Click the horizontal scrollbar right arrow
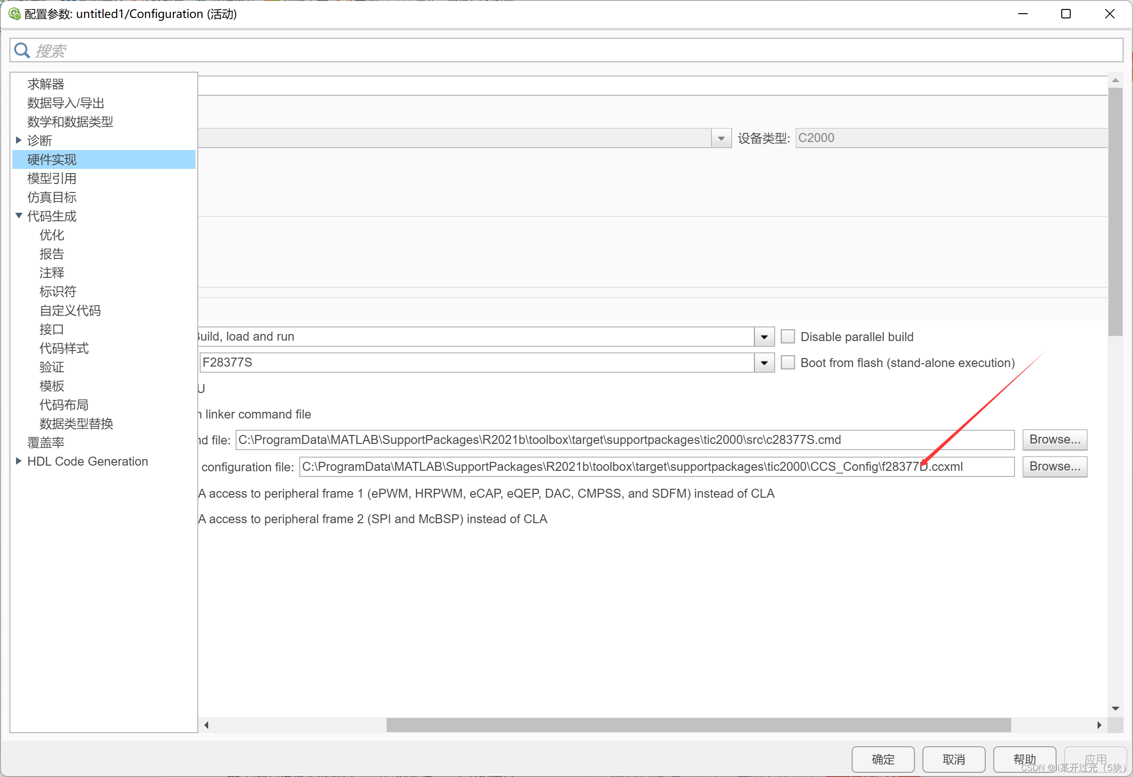The image size is (1133, 777). point(1099,726)
